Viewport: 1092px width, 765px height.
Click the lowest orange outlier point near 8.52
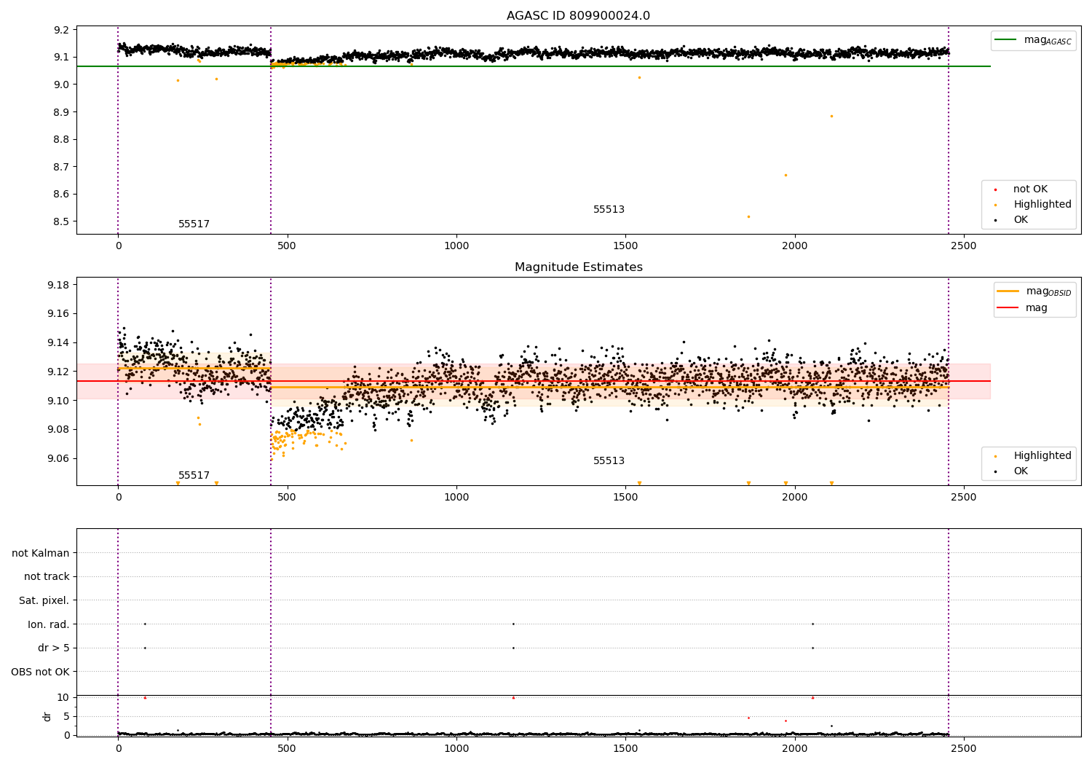[748, 216]
